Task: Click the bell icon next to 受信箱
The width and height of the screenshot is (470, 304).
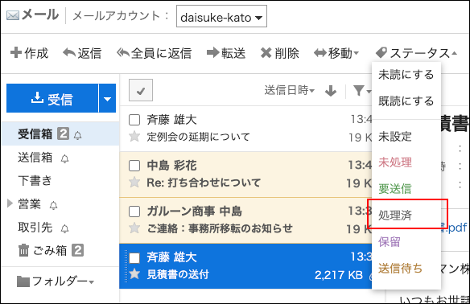Action: pyautogui.click(x=77, y=135)
